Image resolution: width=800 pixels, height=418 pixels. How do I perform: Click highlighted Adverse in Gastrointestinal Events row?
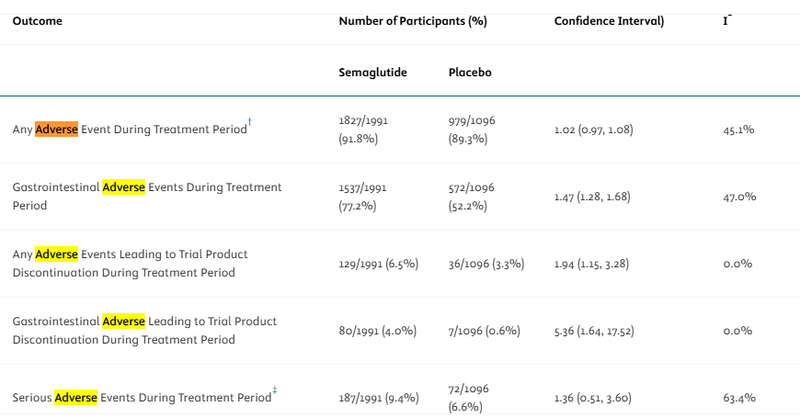click(x=123, y=187)
